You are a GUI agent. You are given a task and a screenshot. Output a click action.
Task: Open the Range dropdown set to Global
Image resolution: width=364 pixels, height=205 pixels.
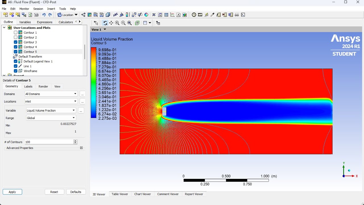[x=51, y=118]
